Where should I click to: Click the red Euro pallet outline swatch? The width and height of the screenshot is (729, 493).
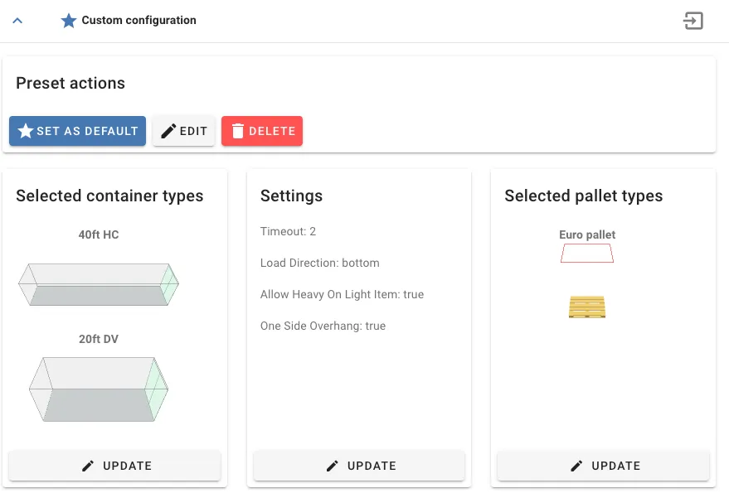(586, 253)
